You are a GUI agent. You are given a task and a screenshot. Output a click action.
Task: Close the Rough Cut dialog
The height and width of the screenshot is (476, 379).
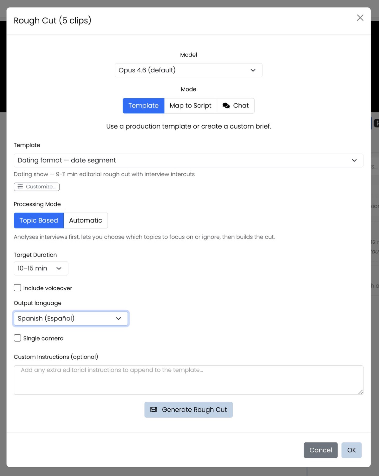tap(360, 18)
